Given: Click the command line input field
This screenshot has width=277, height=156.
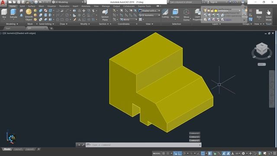Looking at the screenshot, I should click(x=143, y=145).
